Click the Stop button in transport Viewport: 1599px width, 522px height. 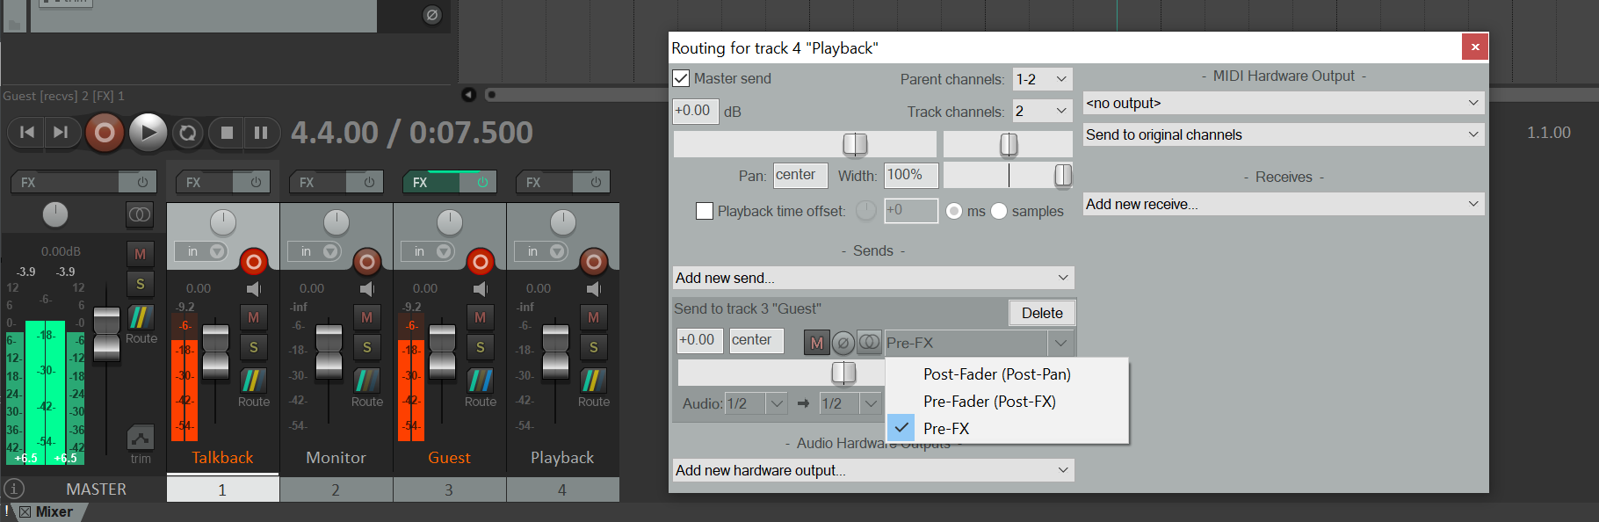coord(227,133)
